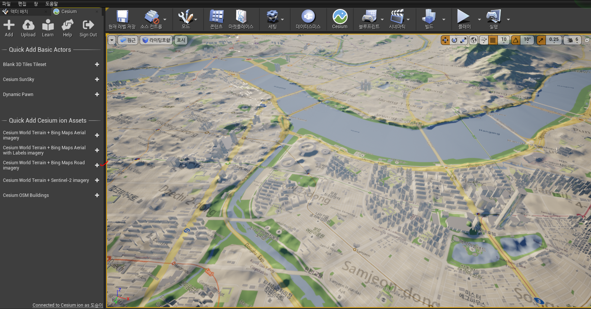
Task: Open rotation snap 10° dropdown
Action: coord(528,40)
